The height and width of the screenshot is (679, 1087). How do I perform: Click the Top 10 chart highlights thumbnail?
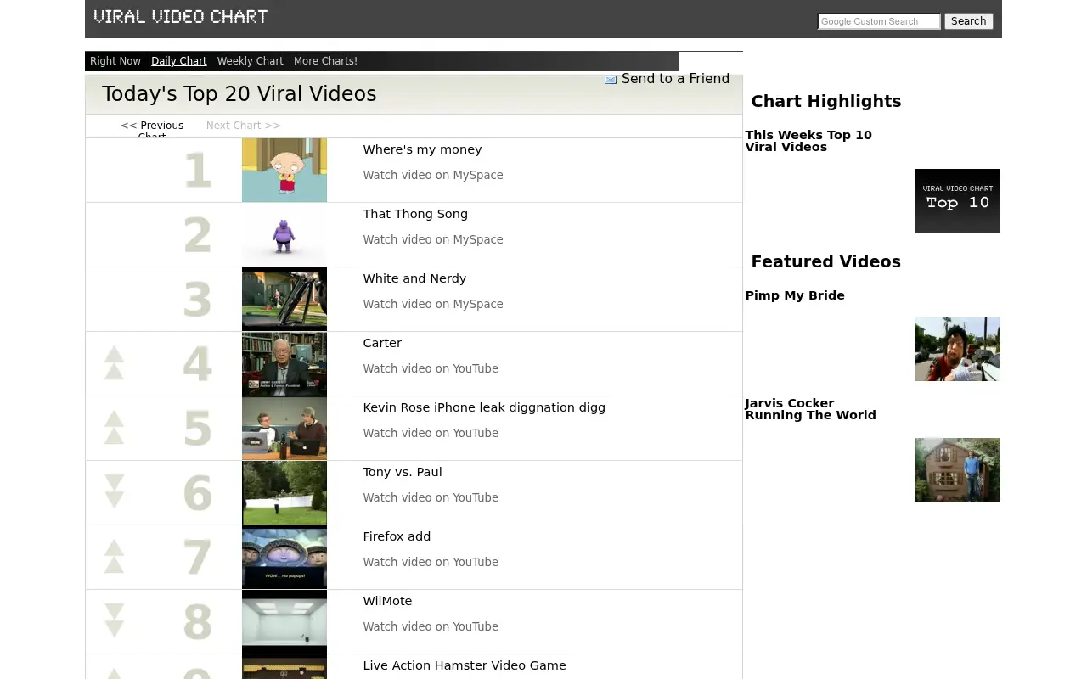[x=958, y=200]
